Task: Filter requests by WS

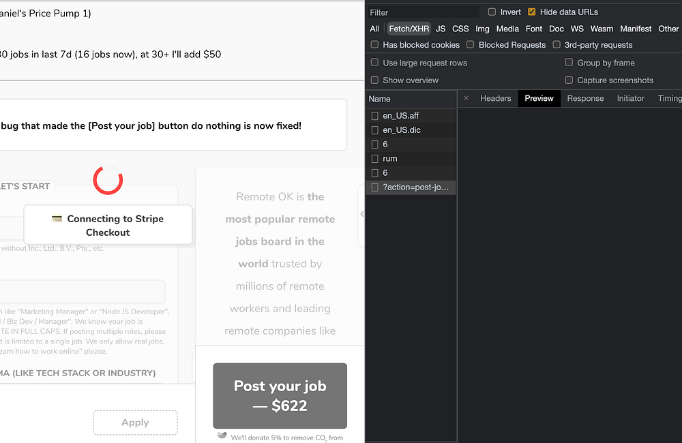Action: pyautogui.click(x=577, y=29)
